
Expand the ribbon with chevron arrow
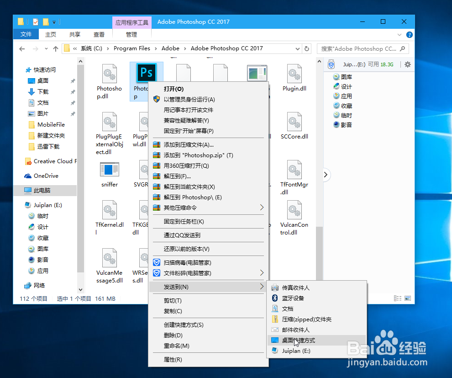[399, 35]
